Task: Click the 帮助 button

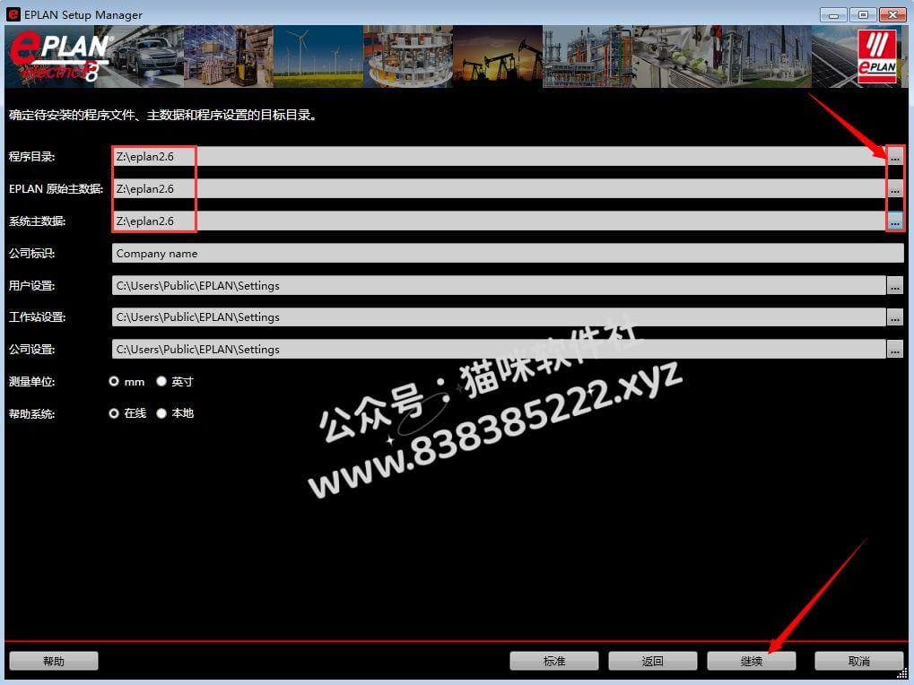Action: point(54,661)
